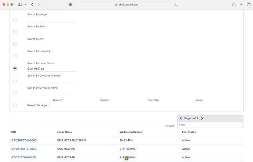This screenshot has height=162, width=253.
Task: Select the Search By API radio button
Action: click(15, 44)
